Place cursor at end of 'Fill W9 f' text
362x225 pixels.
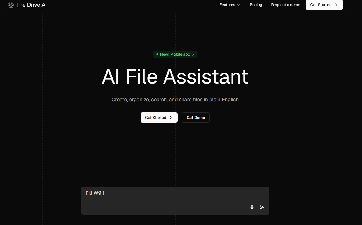(105, 193)
